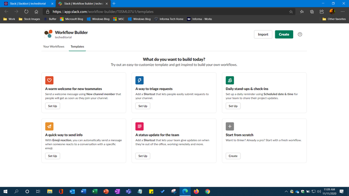
Task: Close the Slackbot browser tab
Action: point(52,3)
